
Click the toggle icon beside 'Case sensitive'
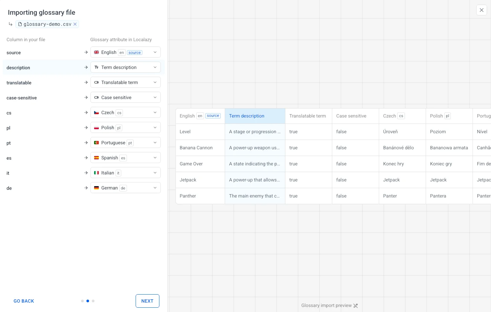coord(96,97)
